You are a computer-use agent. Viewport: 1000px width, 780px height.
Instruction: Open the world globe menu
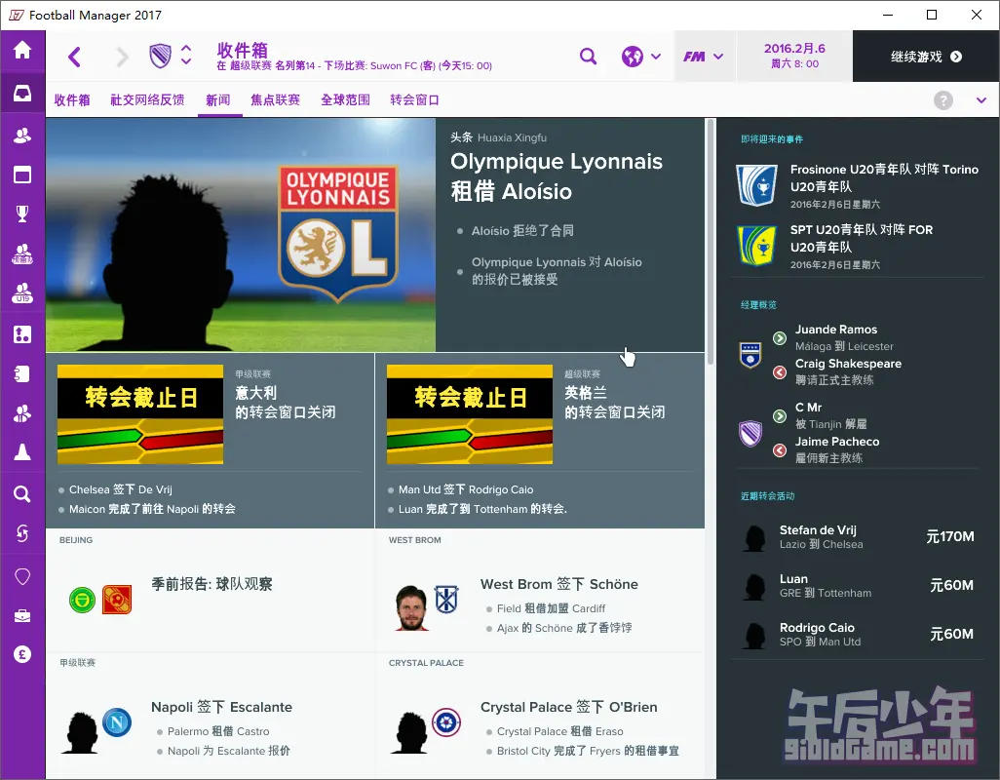(641, 57)
